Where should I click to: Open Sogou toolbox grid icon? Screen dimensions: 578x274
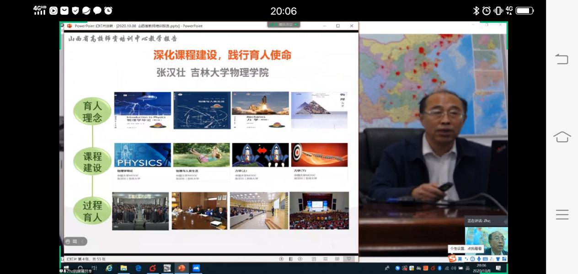point(504,259)
